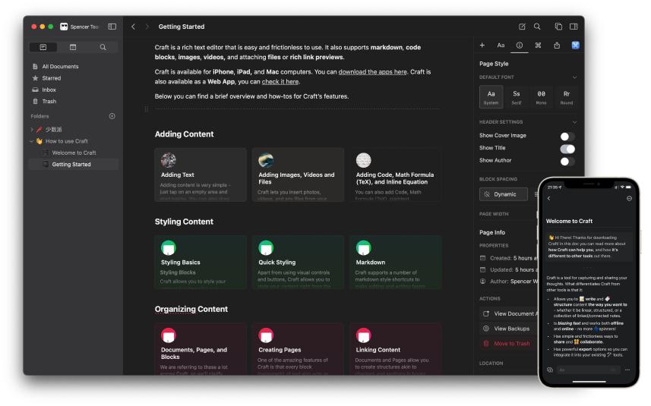
Task: Tap the copy icon on phone bottom bar
Action: point(550,370)
